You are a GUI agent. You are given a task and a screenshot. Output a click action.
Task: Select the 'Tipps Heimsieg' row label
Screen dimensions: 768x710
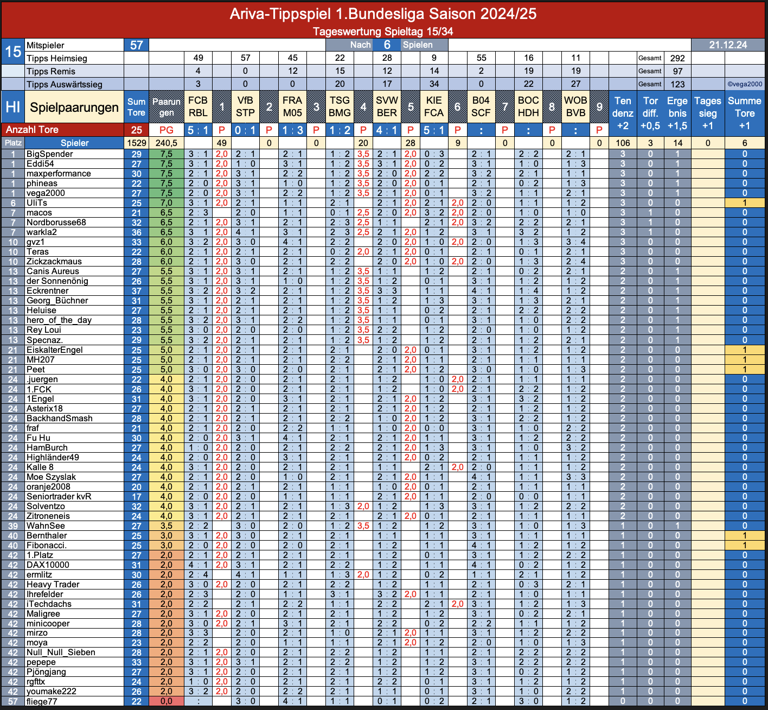tap(74, 58)
